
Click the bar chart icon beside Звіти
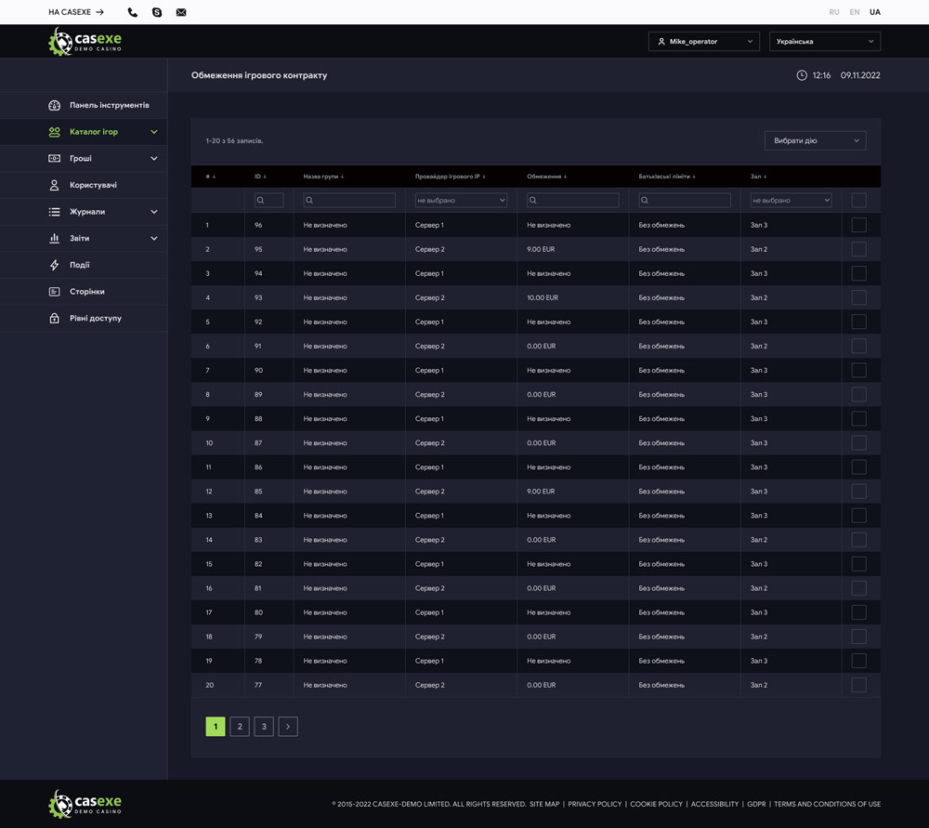55,238
